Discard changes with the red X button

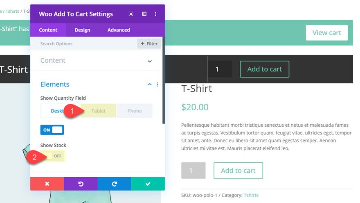[x=47, y=184]
